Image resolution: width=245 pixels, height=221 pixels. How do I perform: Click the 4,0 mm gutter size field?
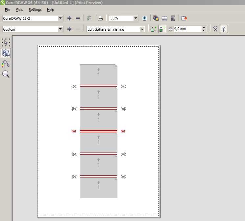click(x=187, y=29)
